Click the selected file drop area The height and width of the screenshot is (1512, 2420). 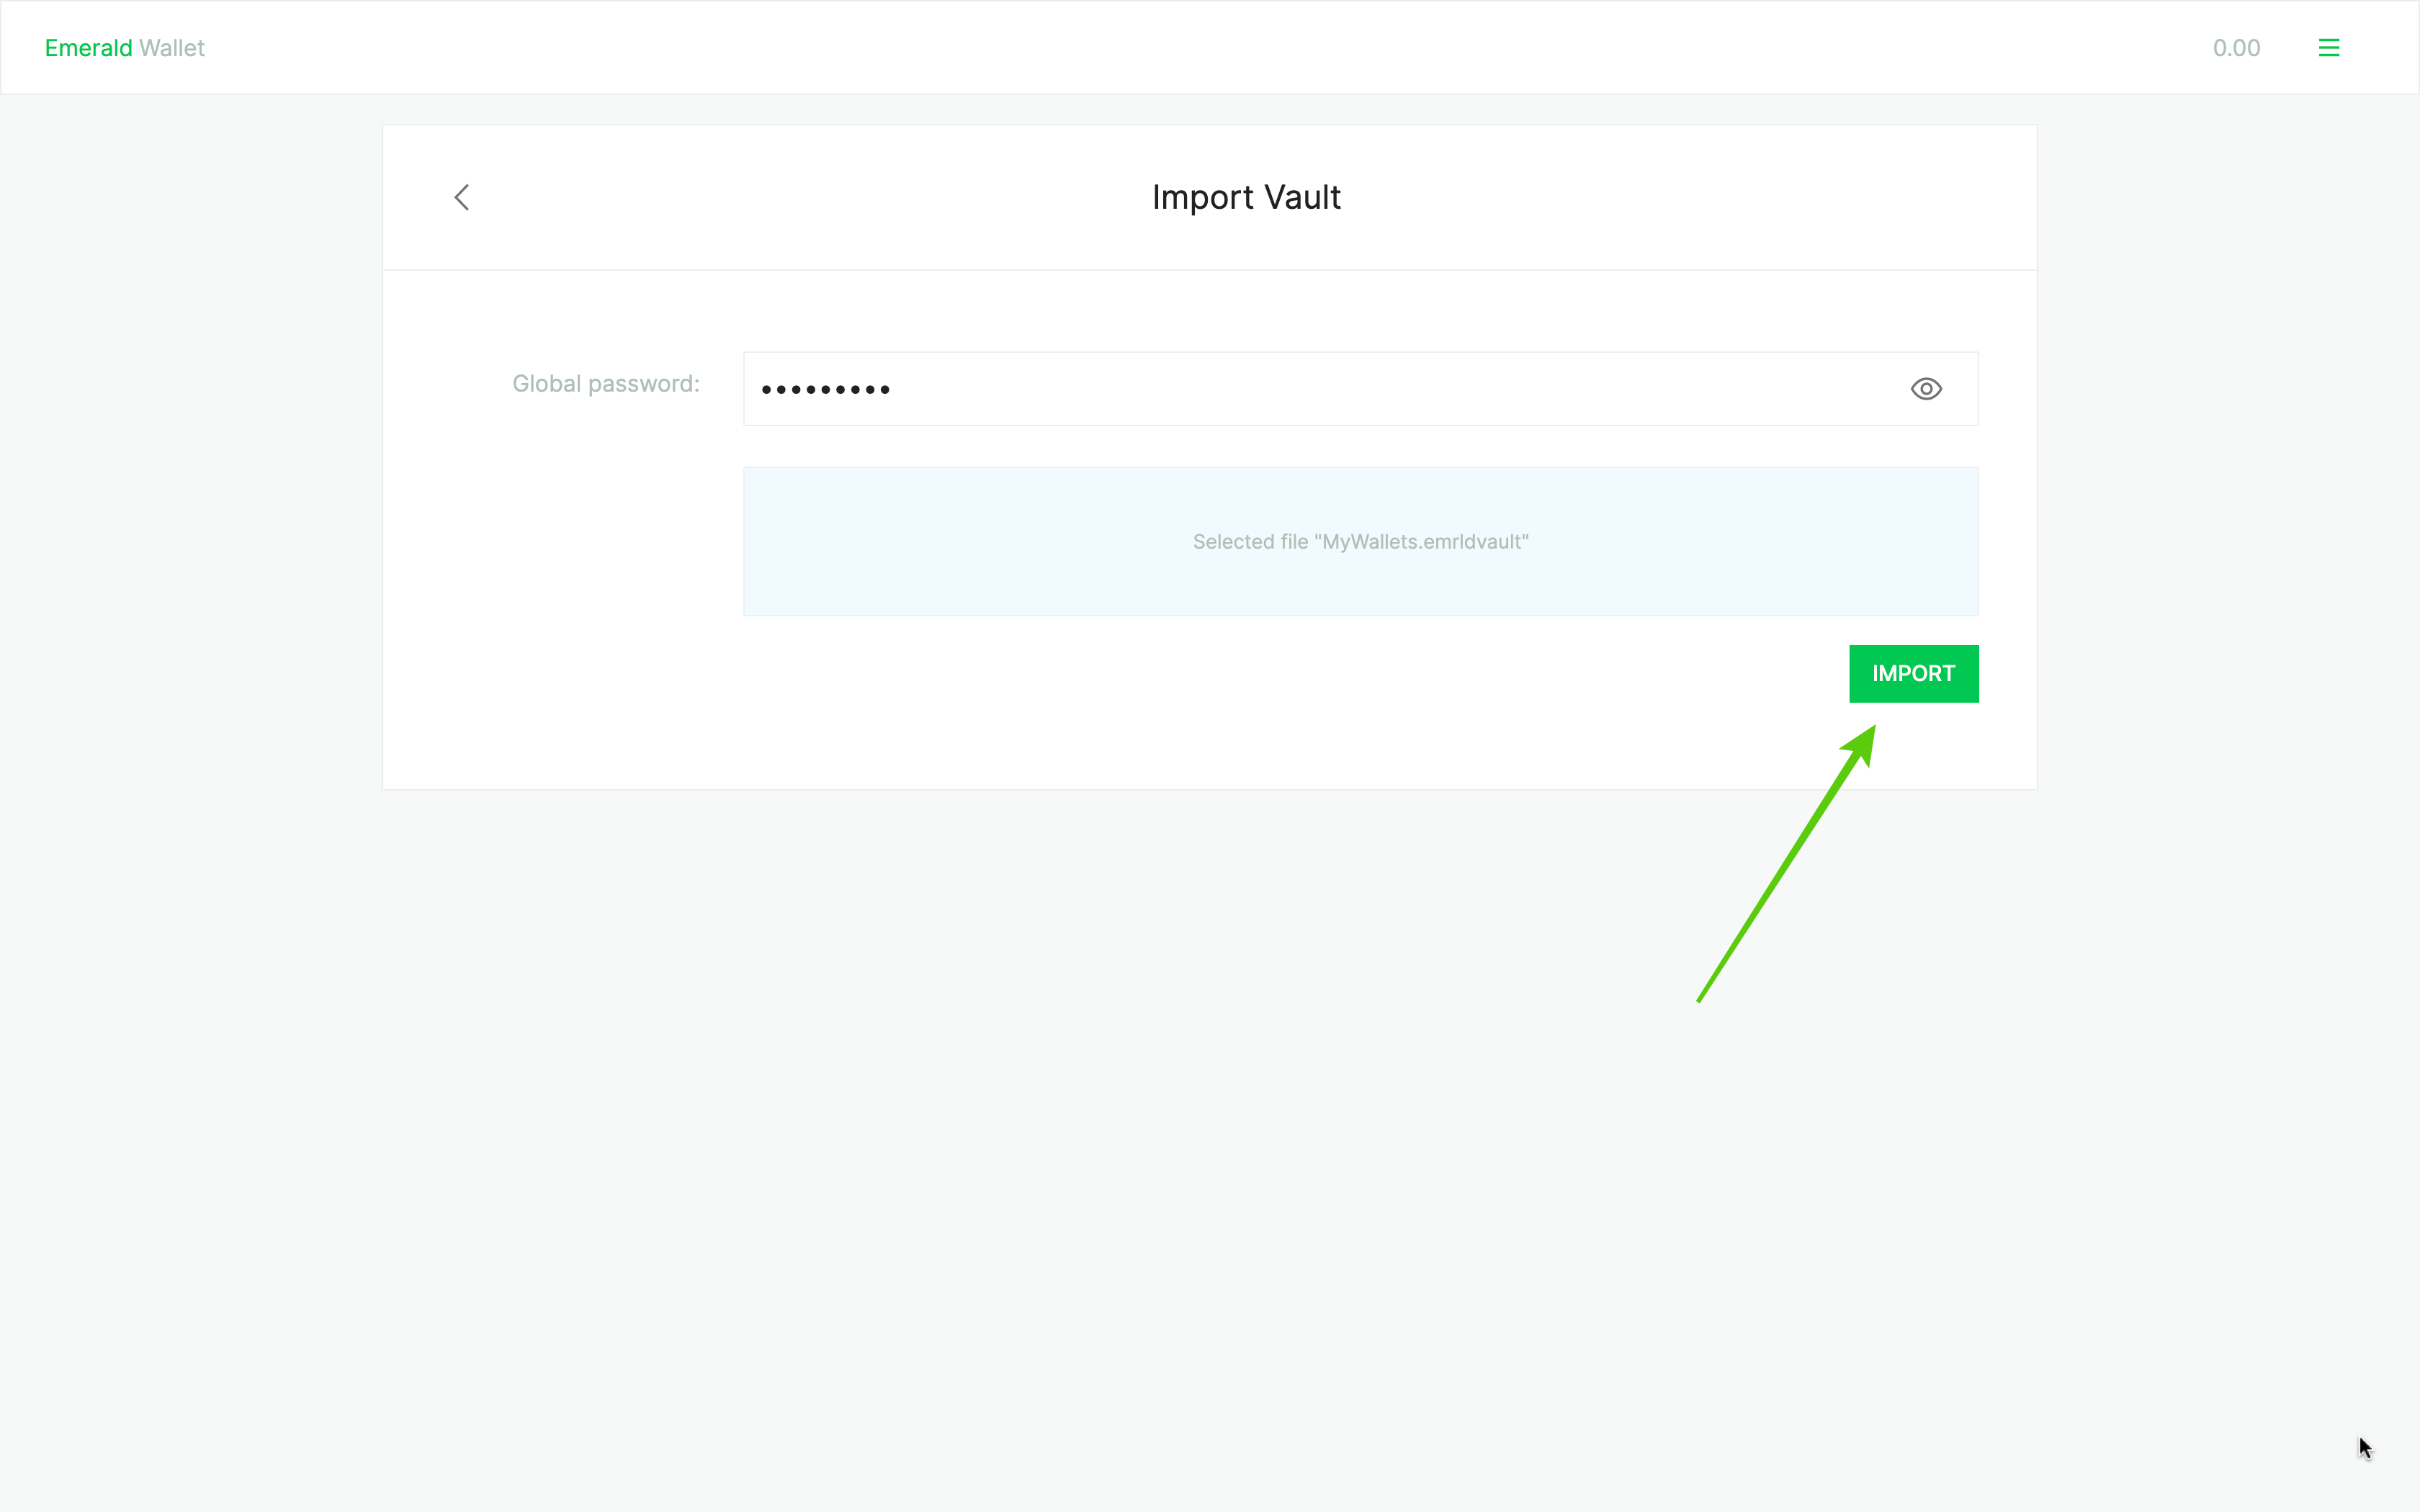1360,541
